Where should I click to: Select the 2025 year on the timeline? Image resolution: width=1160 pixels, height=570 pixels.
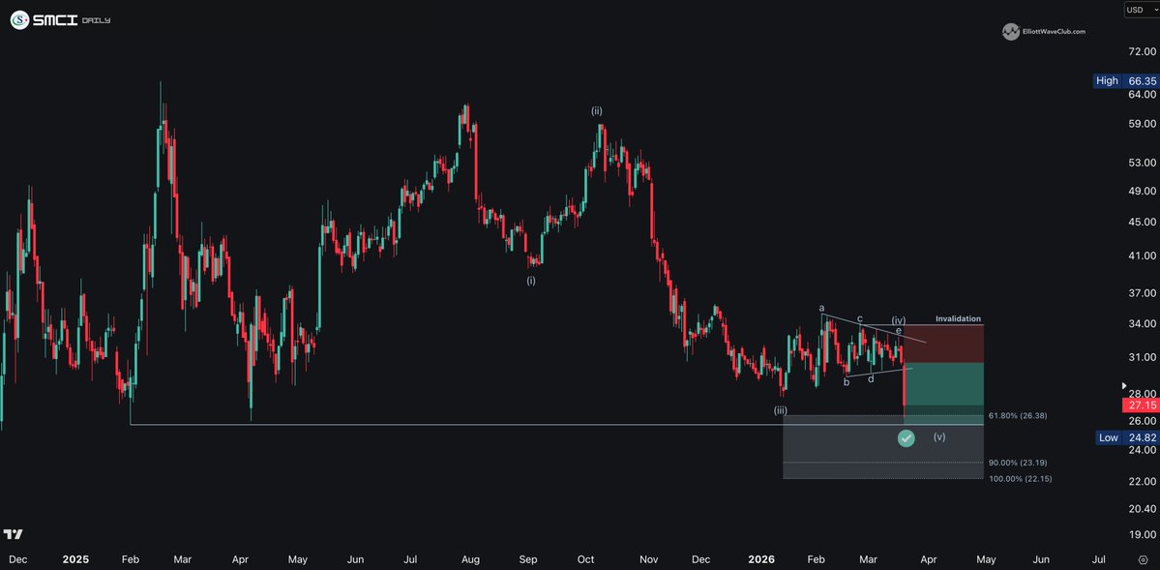pos(74,559)
